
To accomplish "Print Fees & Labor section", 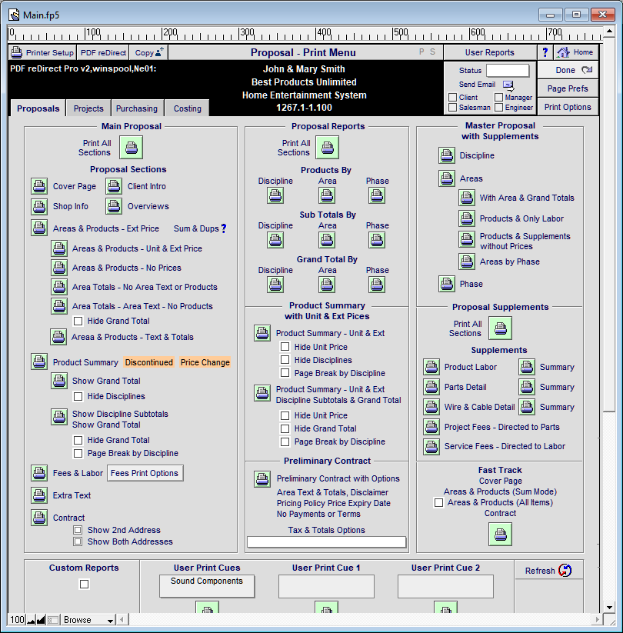I will click(39, 473).
